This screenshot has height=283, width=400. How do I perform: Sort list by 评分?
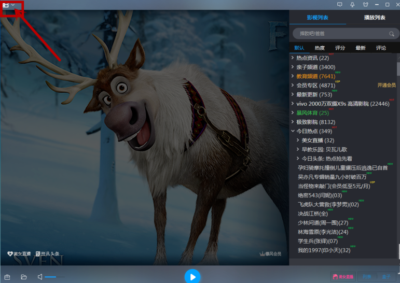(x=340, y=48)
